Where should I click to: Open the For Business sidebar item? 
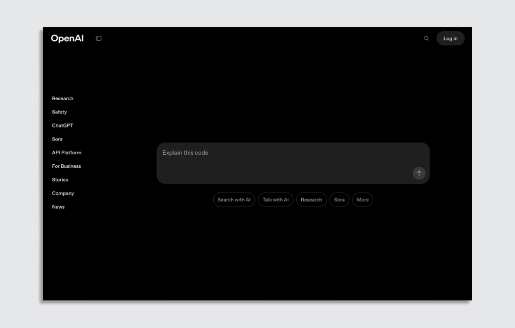tap(66, 166)
